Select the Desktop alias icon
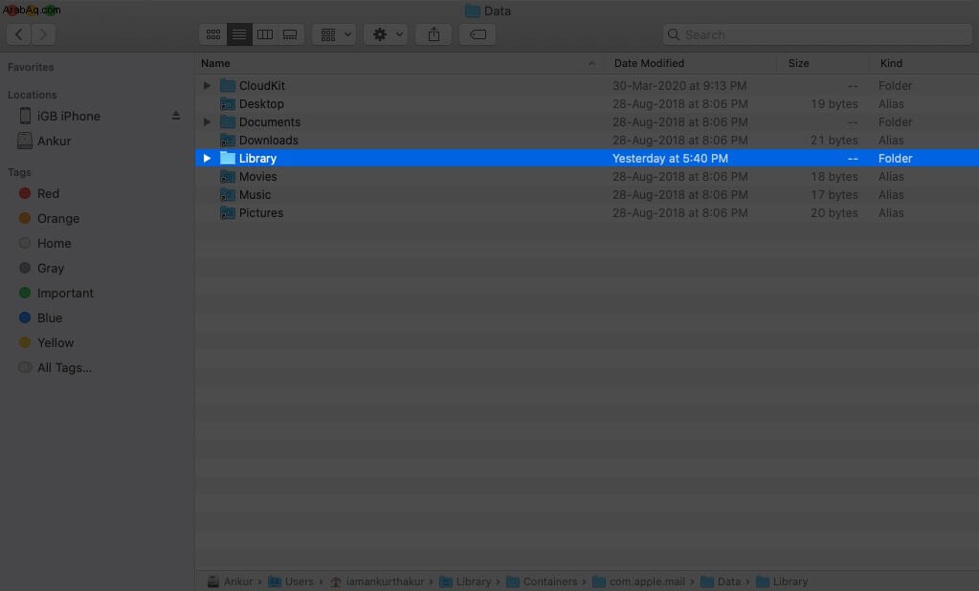 coord(228,103)
